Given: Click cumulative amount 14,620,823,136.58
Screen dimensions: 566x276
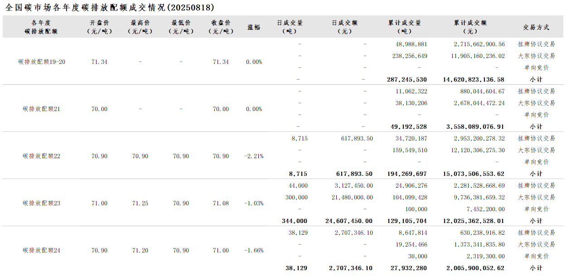Looking at the screenshot, I should pos(474,80).
